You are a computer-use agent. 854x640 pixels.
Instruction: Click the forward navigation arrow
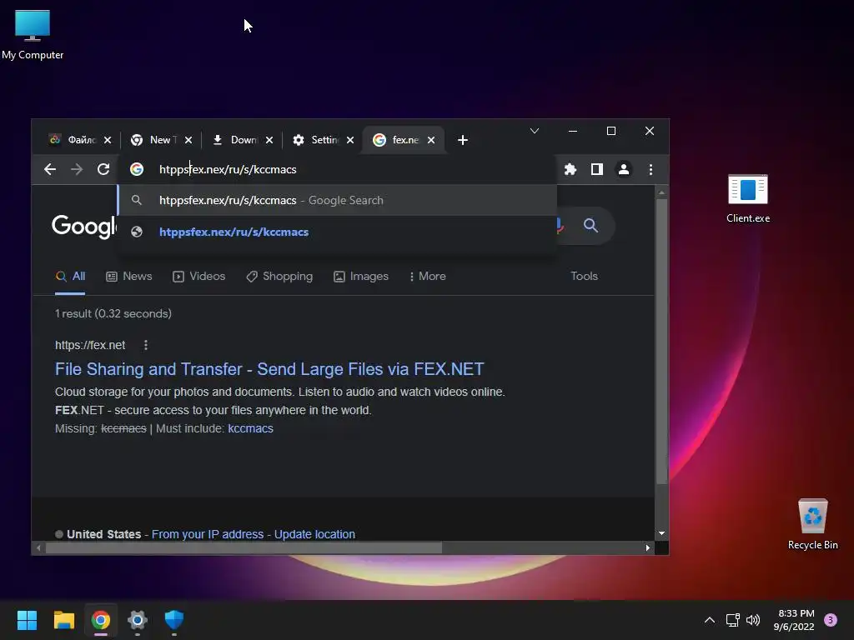(x=77, y=169)
